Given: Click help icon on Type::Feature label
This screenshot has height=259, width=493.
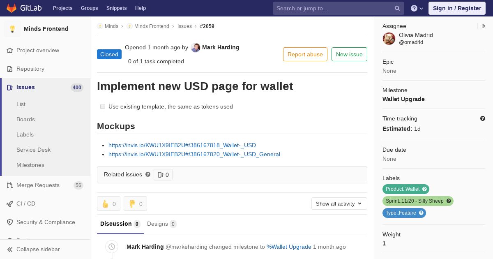Looking at the screenshot, I should [x=421, y=213].
